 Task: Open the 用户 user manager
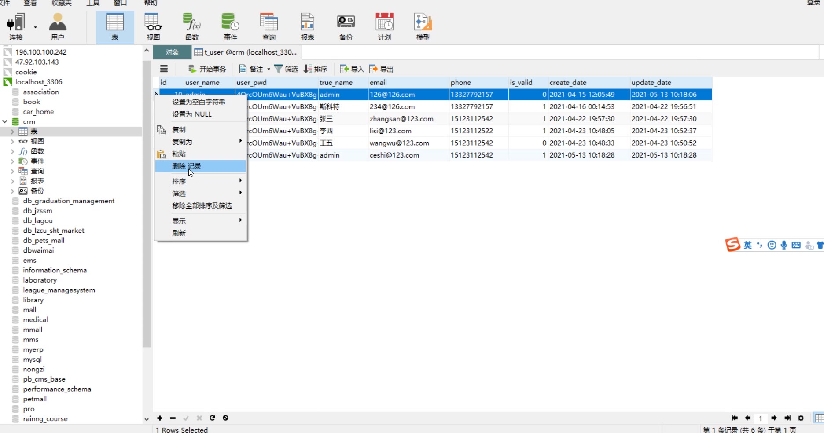[57, 27]
